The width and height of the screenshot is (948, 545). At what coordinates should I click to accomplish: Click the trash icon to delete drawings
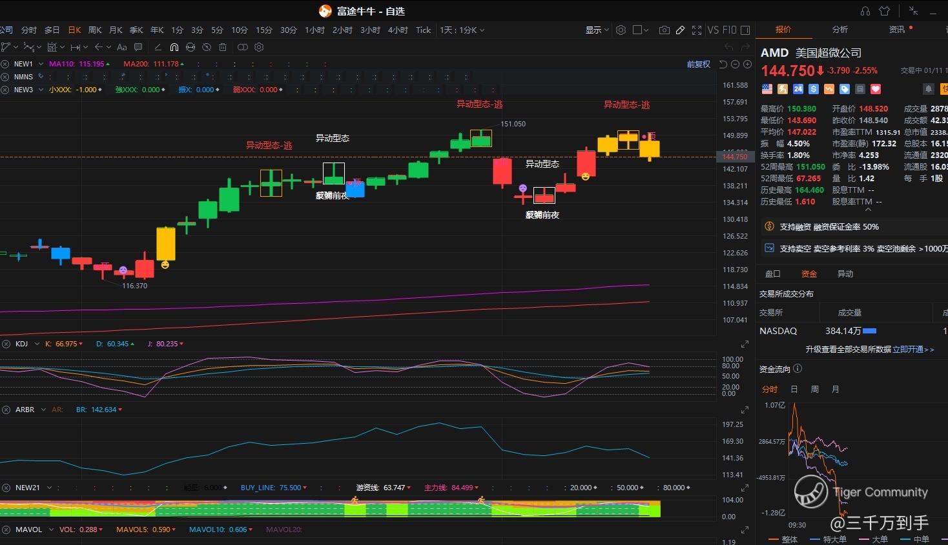tap(223, 47)
